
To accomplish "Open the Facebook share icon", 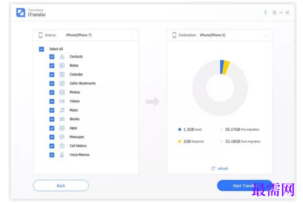I will [266, 13].
